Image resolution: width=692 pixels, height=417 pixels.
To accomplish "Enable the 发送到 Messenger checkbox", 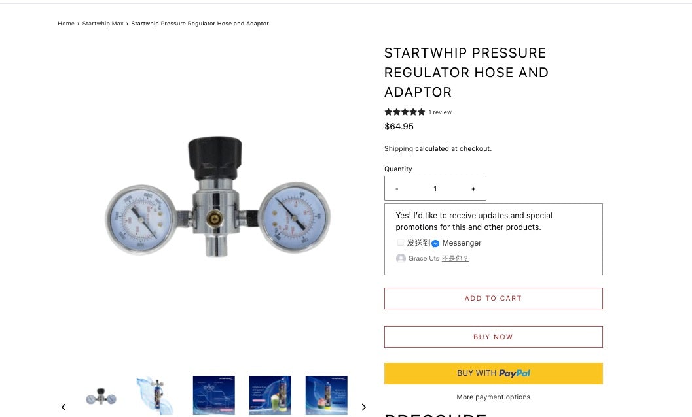I will tap(401, 242).
